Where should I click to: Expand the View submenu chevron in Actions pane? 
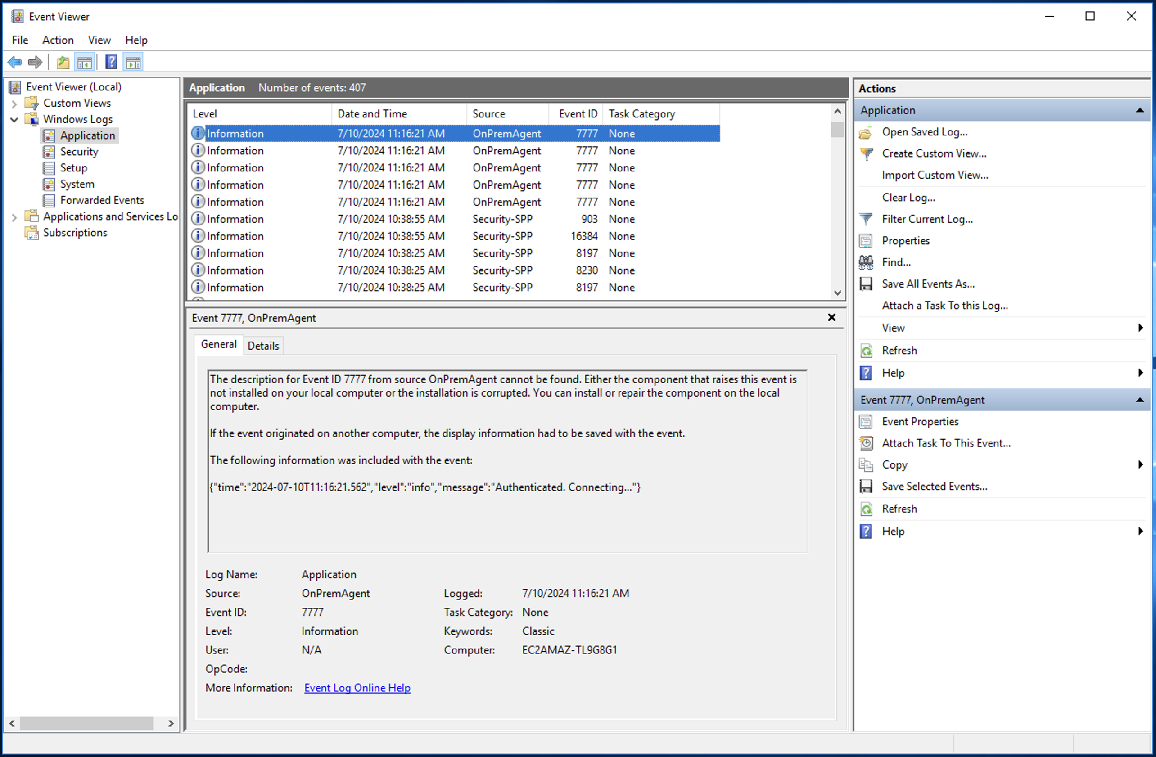pos(1140,328)
